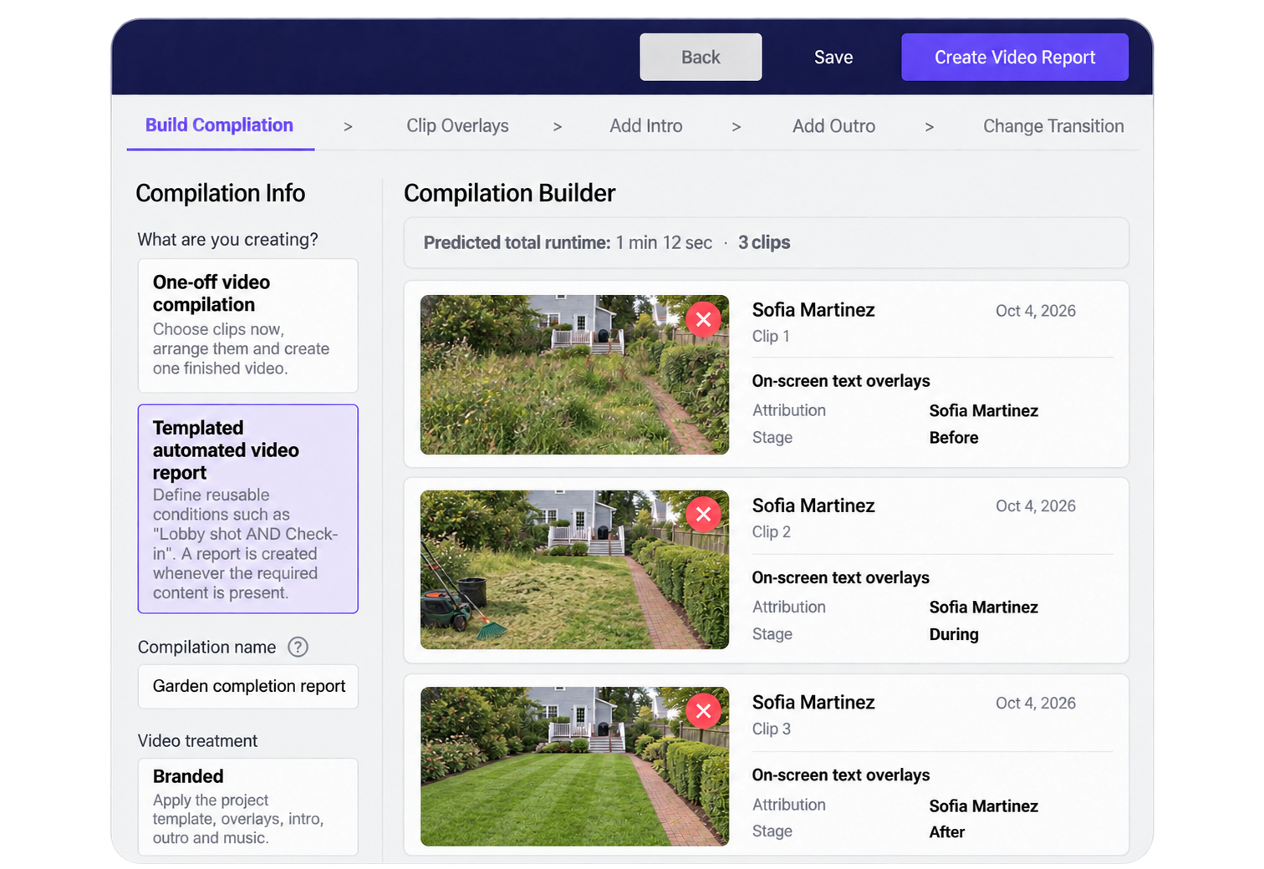Image resolution: width=1264 pixels, height=869 pixels.
Task: Click the Before stage value
Action: [x=954, y=438]
